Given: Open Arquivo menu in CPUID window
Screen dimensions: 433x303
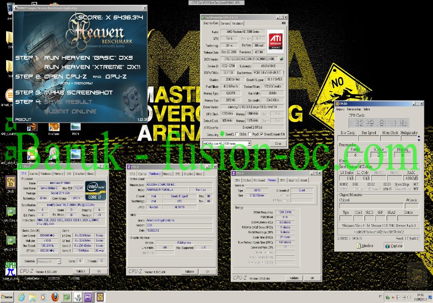Looking at the screenshot, I should click(340, 109).
